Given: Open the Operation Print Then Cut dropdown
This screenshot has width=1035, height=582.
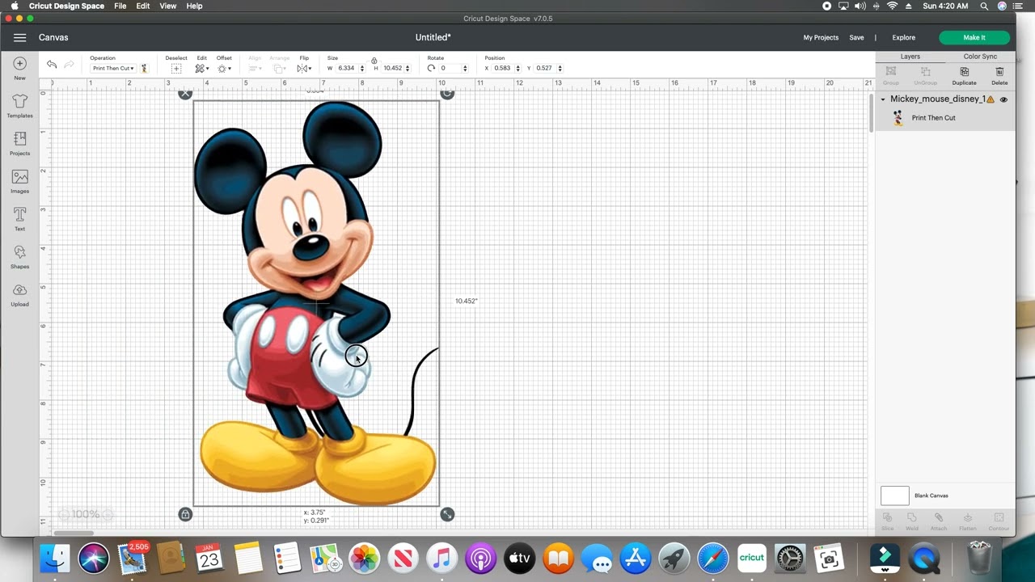Looking at the screenshot, I should [x=112, y=69].
